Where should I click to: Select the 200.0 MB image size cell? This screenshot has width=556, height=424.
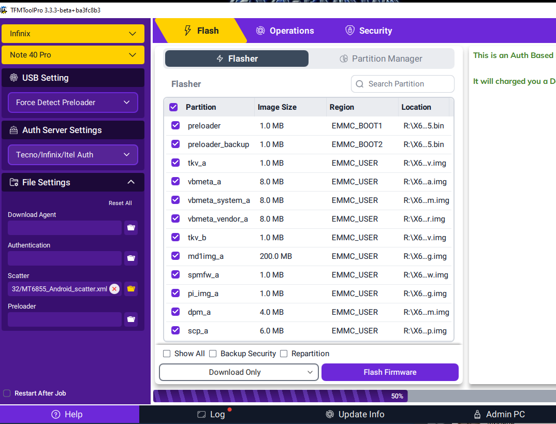tap(275, 256)
